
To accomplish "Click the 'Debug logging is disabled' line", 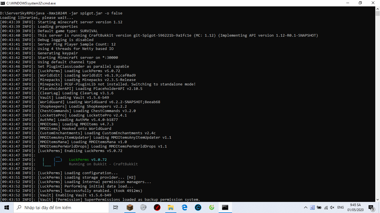I will click(47, 40).
